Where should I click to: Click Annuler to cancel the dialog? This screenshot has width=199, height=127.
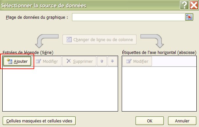182,121
